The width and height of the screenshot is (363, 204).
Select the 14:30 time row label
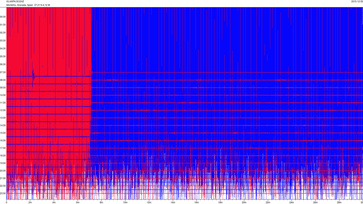point(3,125)
